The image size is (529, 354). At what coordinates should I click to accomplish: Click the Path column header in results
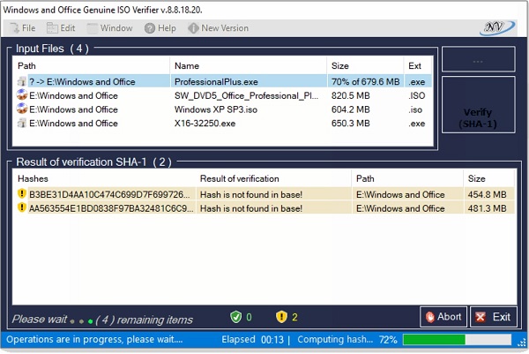pos(407,178)
